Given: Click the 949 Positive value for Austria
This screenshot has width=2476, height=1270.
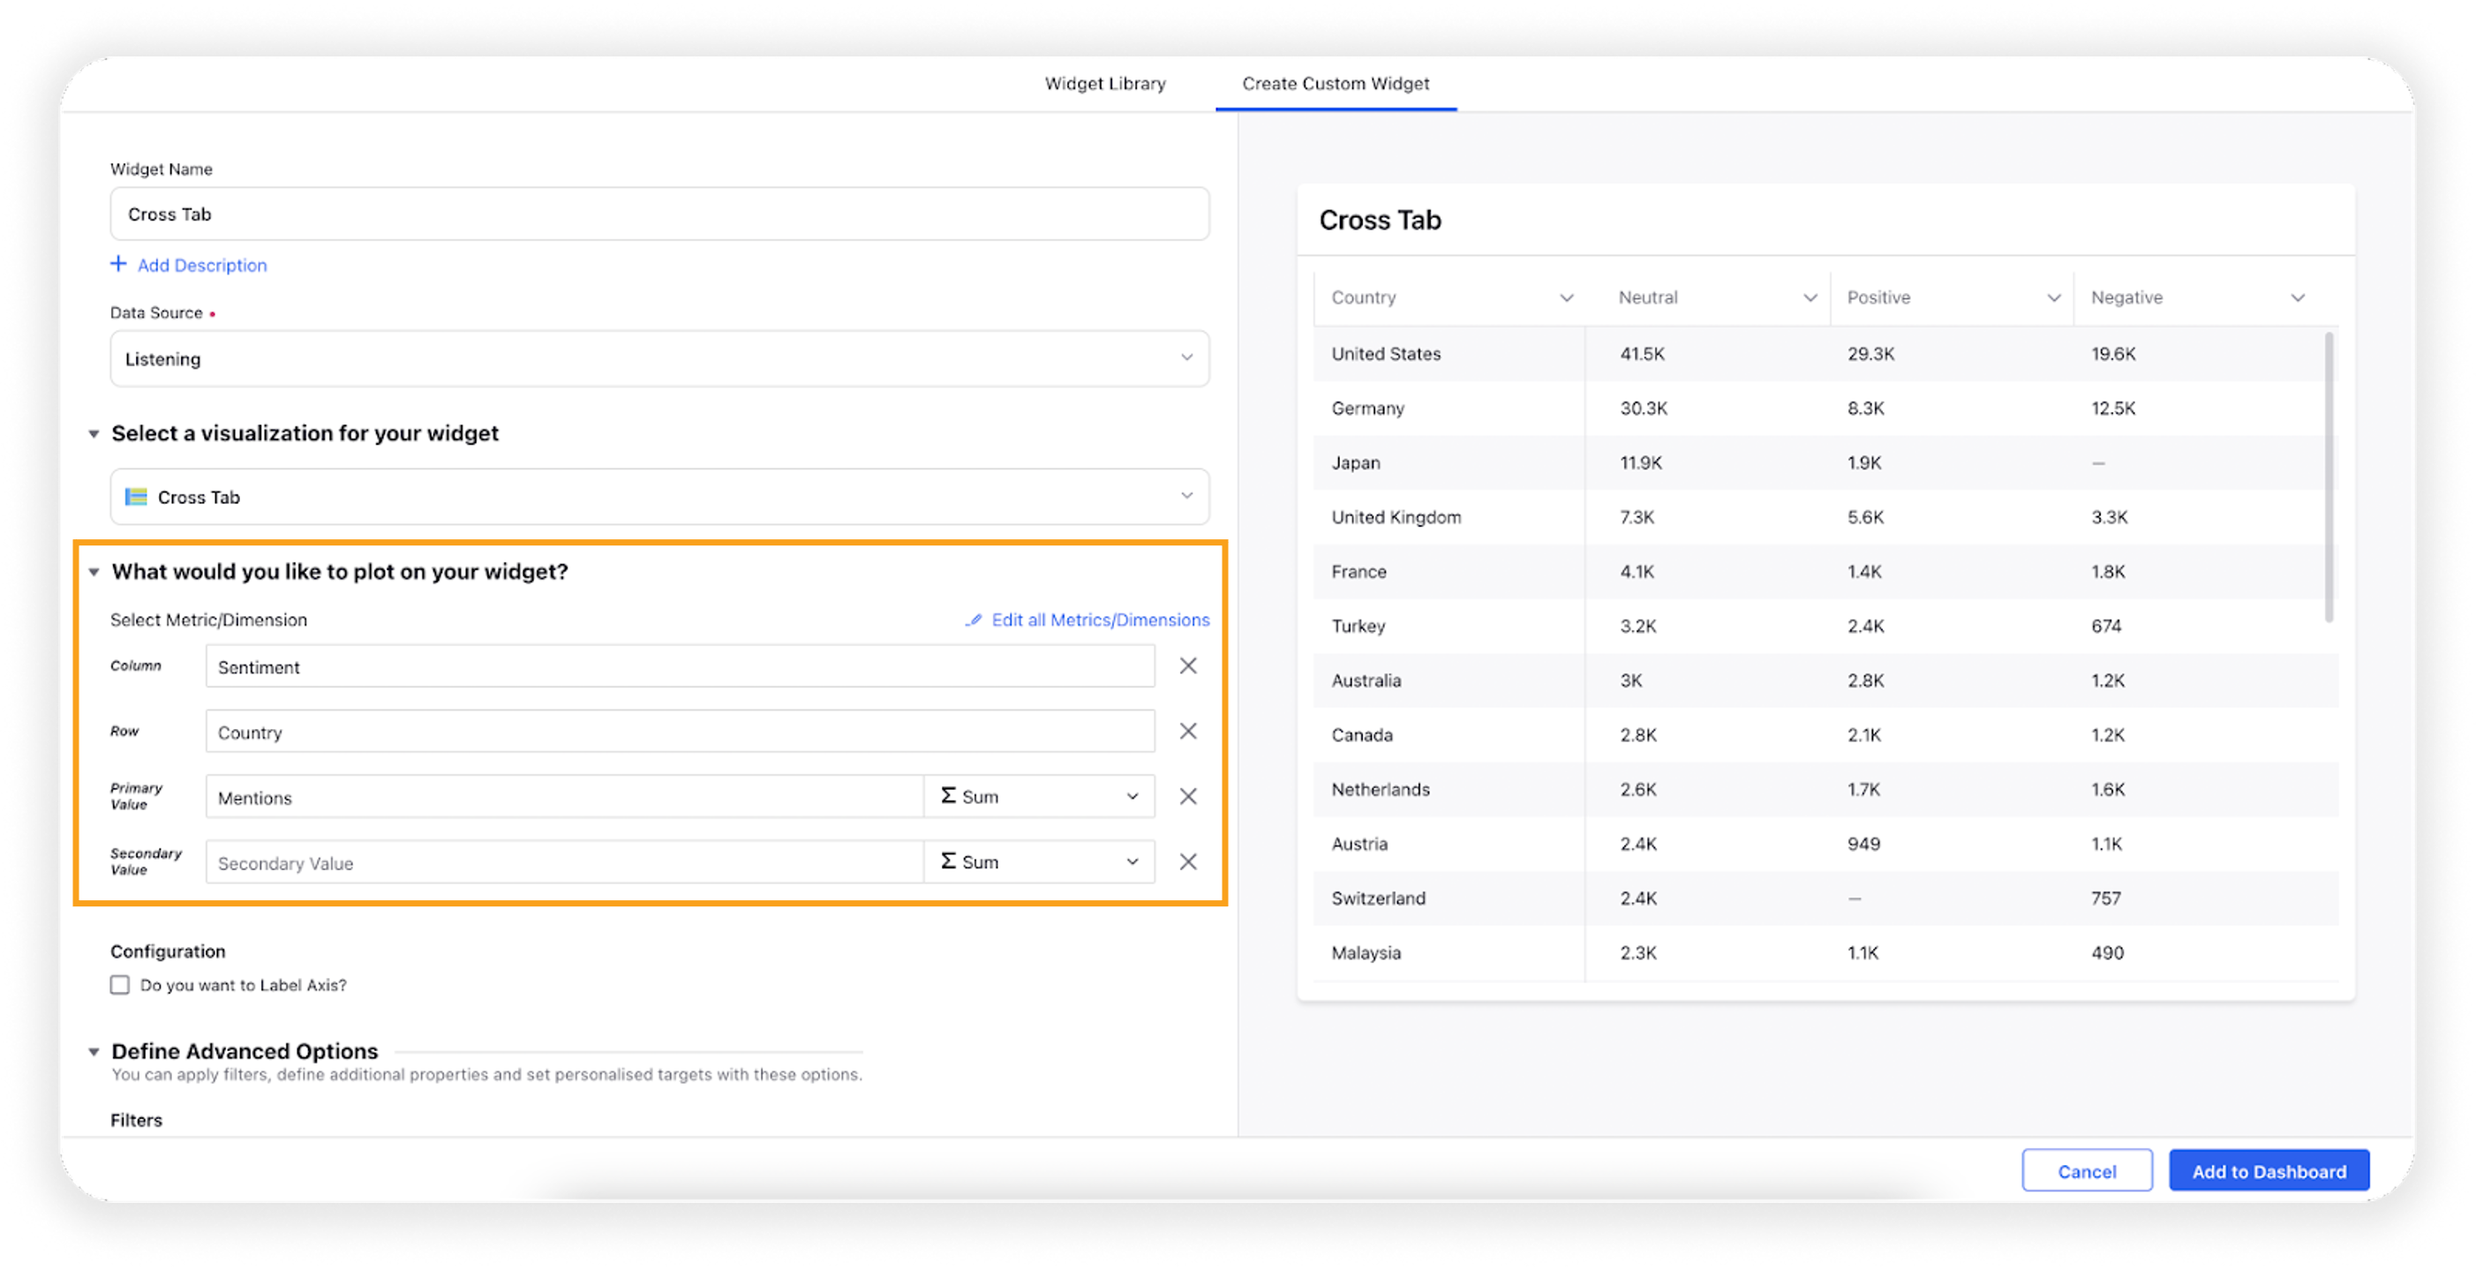Looking at the screenshot, I should click(x=1863, y=844).
